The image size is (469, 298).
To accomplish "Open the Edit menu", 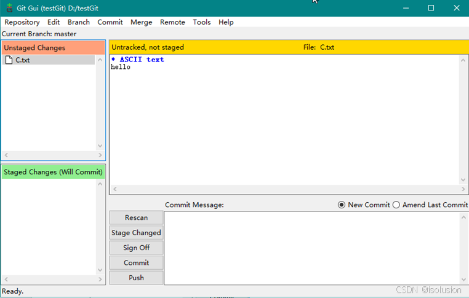I will pyautogui.click(x=54, y=22).
